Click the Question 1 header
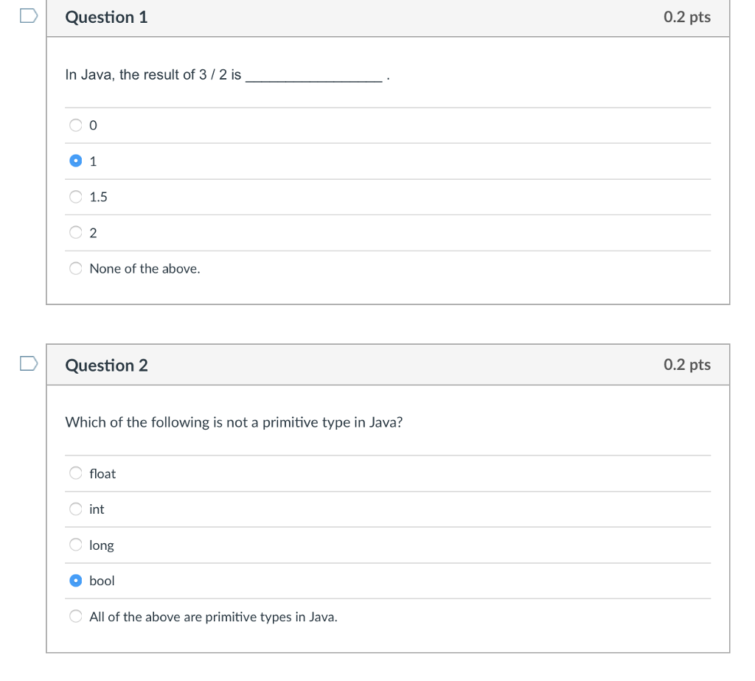 tap(106, 17)
